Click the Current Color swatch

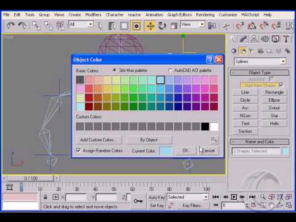pos(166,151)
